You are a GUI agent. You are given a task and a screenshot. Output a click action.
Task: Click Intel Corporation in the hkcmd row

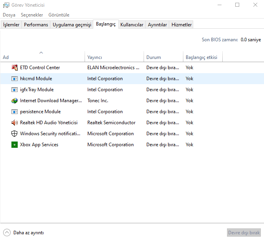(x=105, y=79)
